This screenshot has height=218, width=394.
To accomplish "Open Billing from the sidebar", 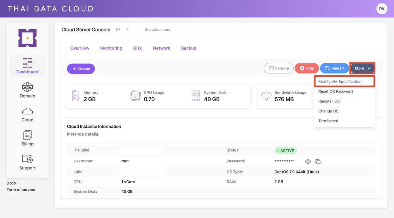I will [27, 135].
